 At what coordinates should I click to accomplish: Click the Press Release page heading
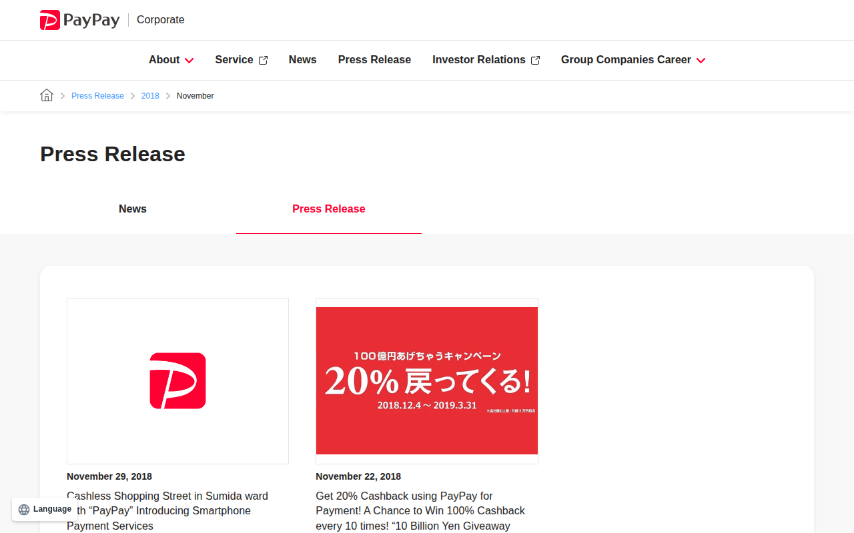click(113, 154)
